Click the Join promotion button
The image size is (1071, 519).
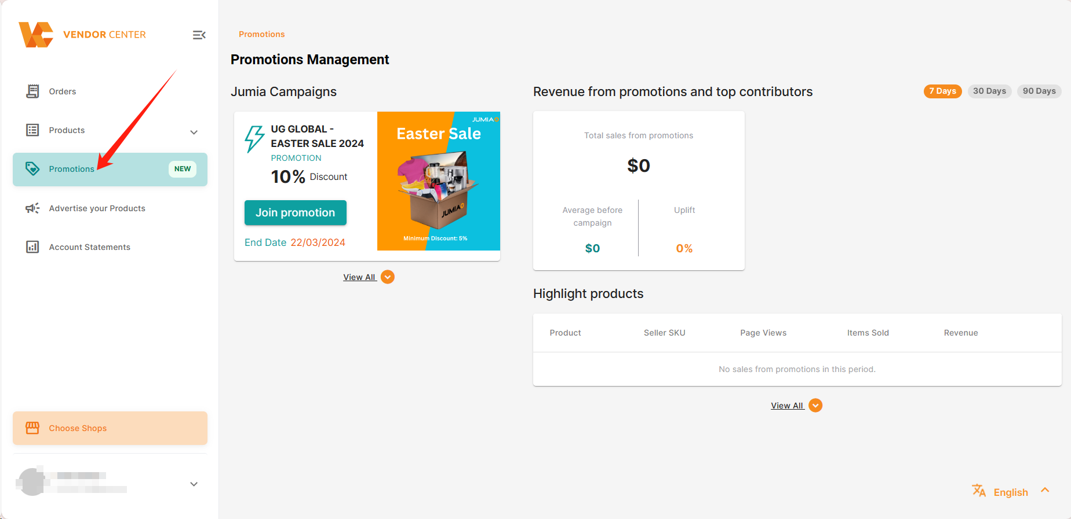tap(296, 213)
